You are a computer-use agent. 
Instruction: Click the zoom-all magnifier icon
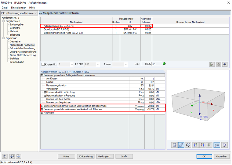(188, 145)
